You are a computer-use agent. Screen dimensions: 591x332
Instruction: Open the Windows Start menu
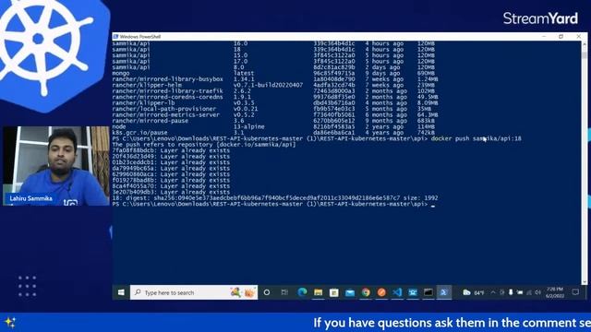coord(121,292)
